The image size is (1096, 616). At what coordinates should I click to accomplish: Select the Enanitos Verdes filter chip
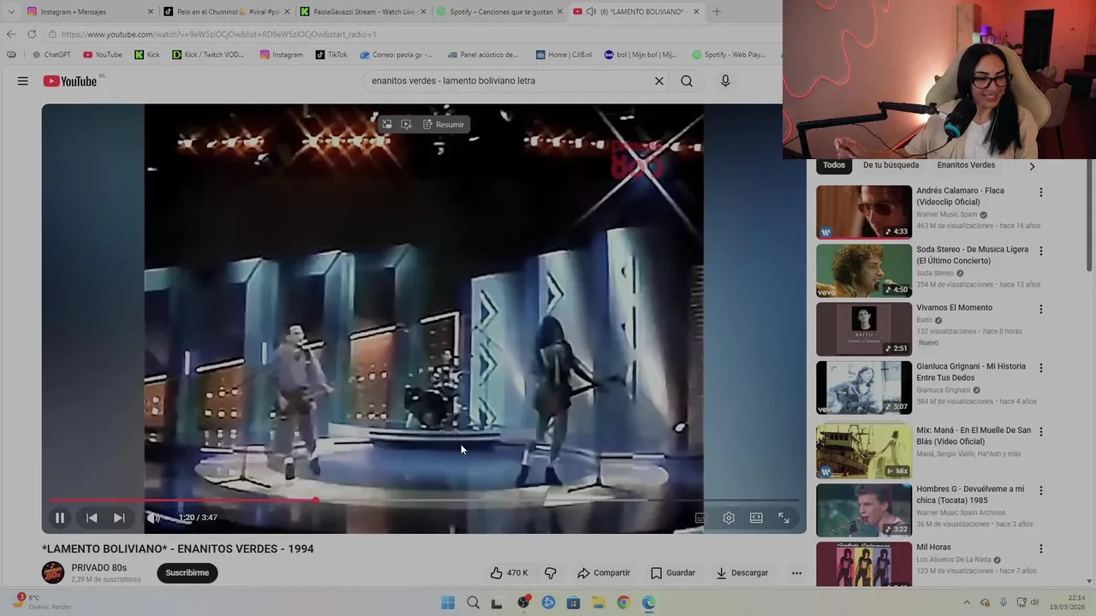(x=966, y=165)
